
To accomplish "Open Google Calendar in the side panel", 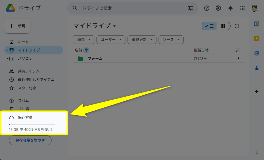I will (x=256, y=24).
